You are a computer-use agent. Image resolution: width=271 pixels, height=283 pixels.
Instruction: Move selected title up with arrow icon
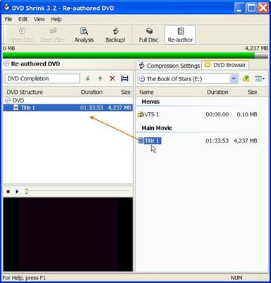point(100,78)
